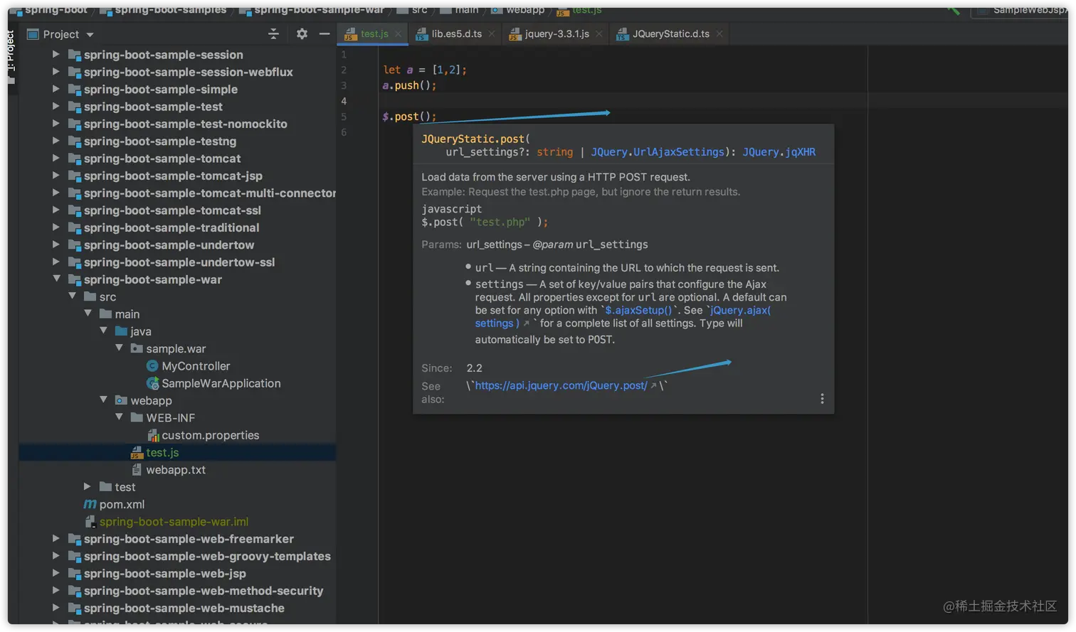The width and height of the screenshot is (1076, 632).
Task: Collapse the webapp folder arrow
Action: tap(103, 400)
